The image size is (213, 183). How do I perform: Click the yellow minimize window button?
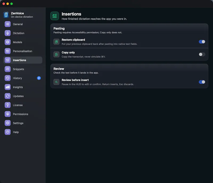[8, 4]
